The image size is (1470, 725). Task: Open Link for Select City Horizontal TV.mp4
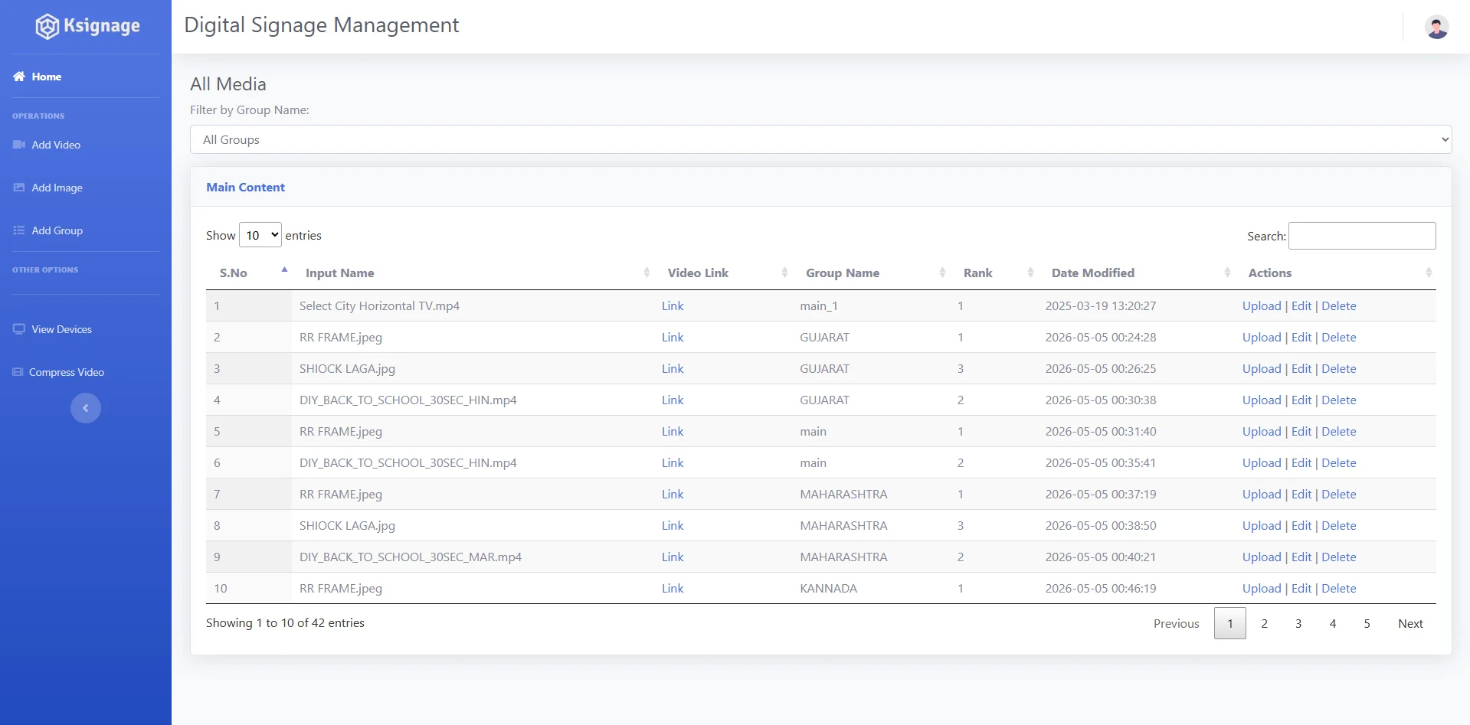[673, 305]
